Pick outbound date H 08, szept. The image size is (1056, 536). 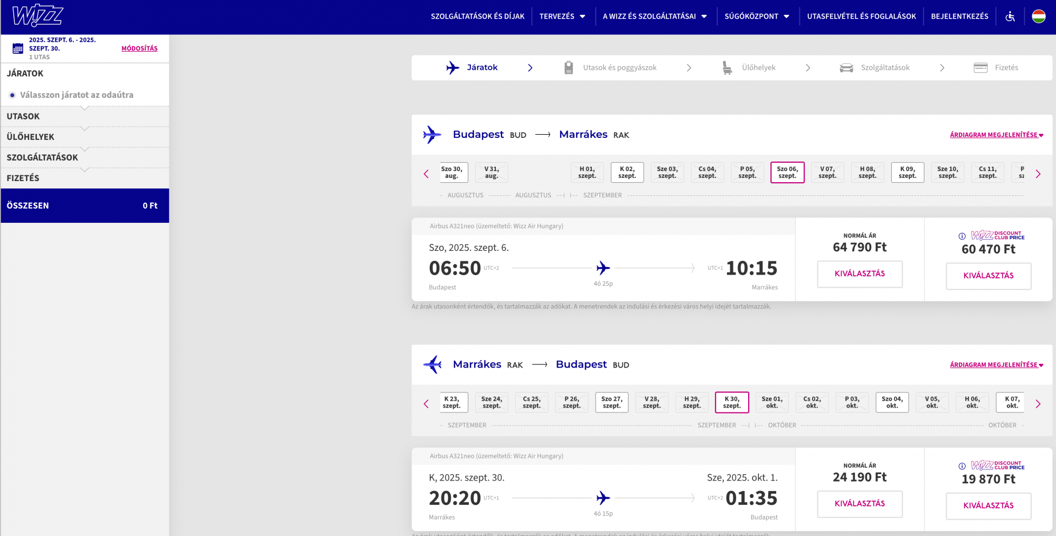(868, 173)
